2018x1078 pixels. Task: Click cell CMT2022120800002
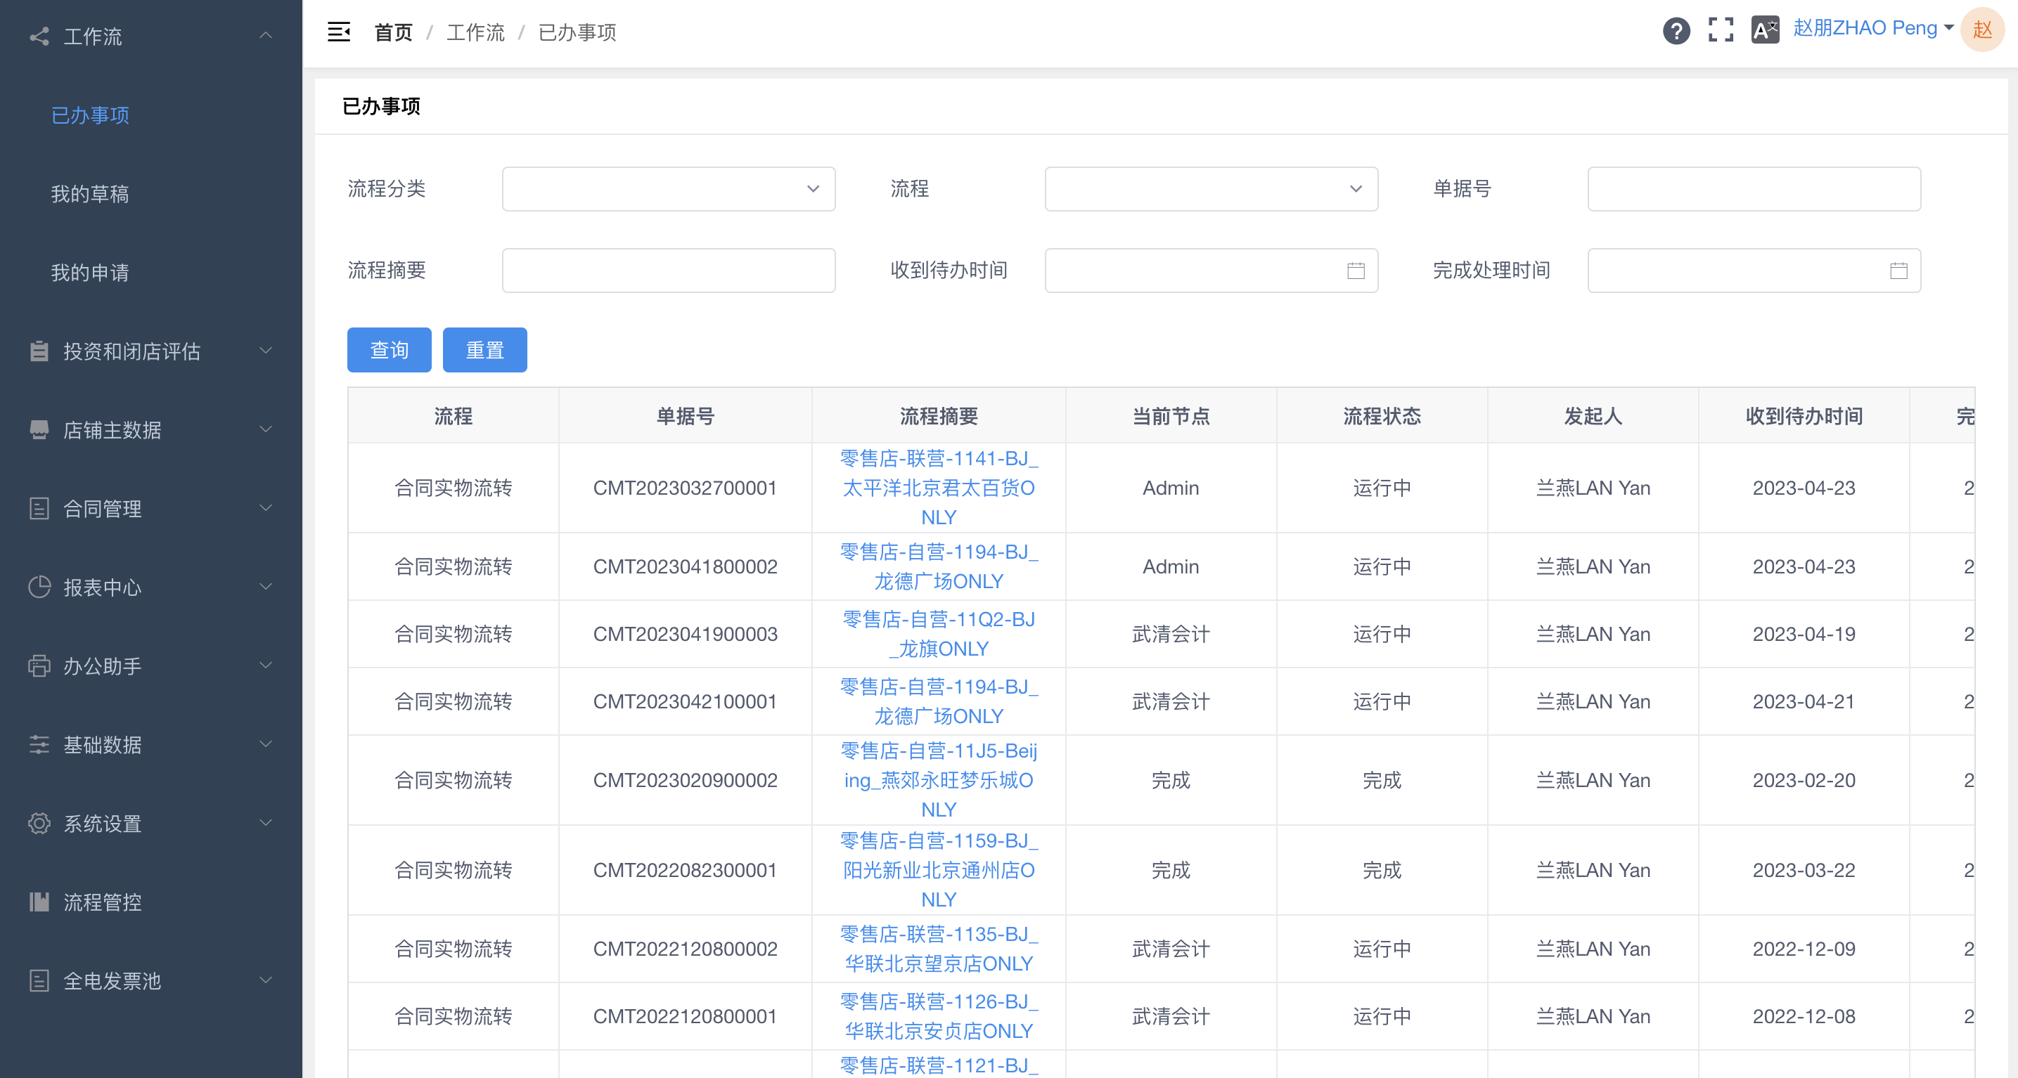click(685, 949)
